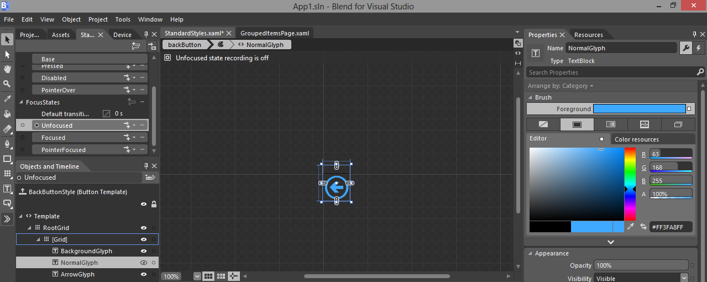Select the No brush button
Screen dimensions: 707x282
pyautogui.click(x=543, y=124)
